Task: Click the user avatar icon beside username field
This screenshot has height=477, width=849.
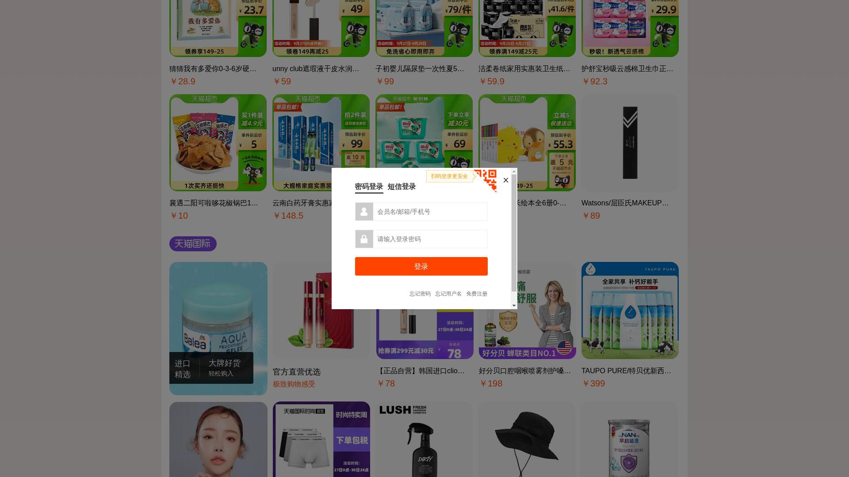Action: [x=364, y=212]
